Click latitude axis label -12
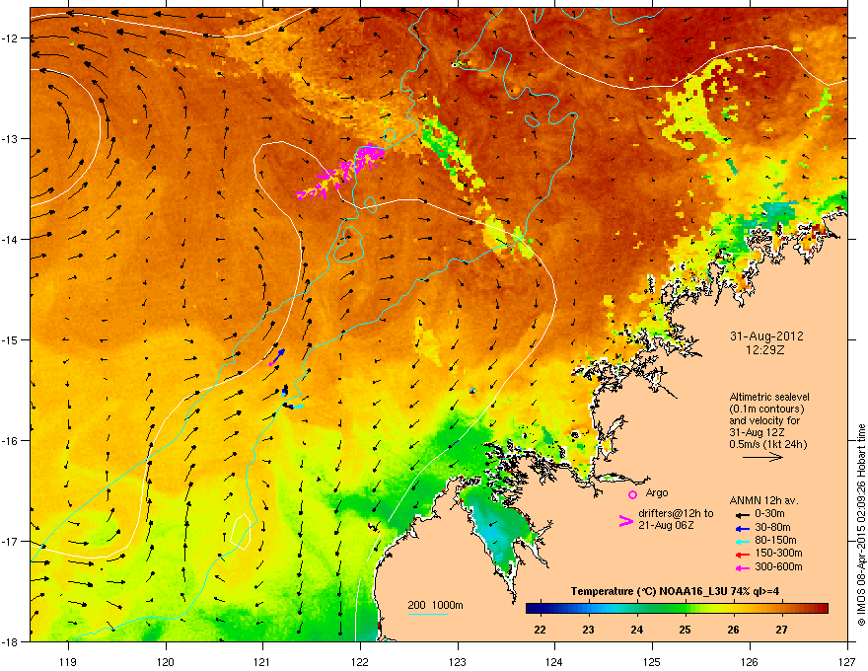 [x=10, y=37]
